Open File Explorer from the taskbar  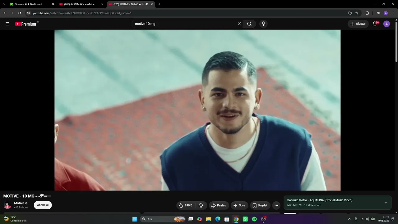(209, 219)
